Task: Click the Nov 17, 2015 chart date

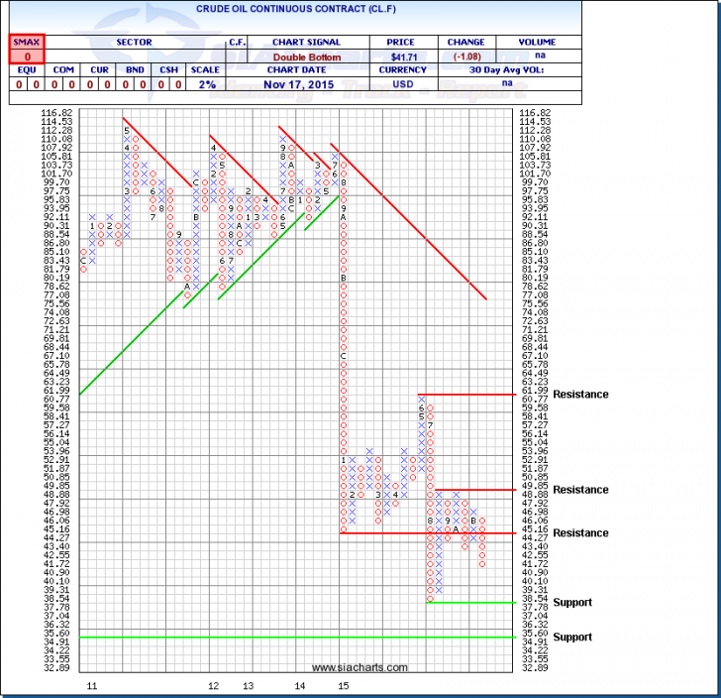Action: coord(310,84)
